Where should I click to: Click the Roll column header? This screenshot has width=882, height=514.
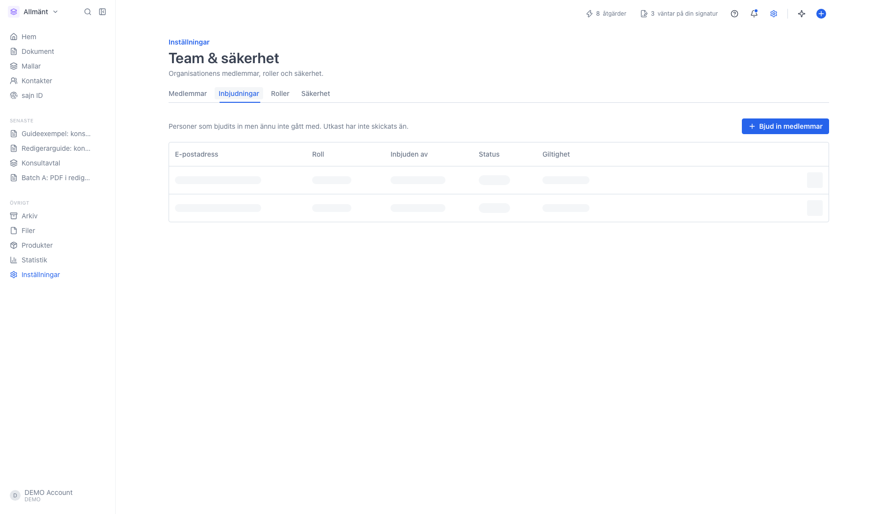(318, 154)
